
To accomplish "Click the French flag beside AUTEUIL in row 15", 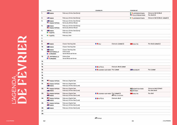I will [97, 67].
